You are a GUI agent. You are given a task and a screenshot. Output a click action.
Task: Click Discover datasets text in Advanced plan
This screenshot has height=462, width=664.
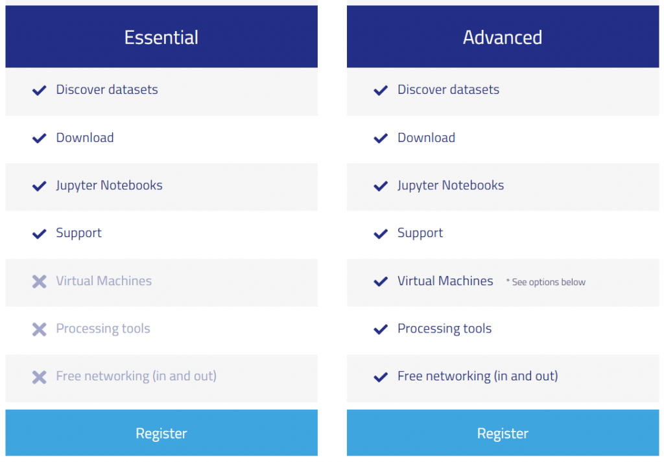[x=448, y=90]
